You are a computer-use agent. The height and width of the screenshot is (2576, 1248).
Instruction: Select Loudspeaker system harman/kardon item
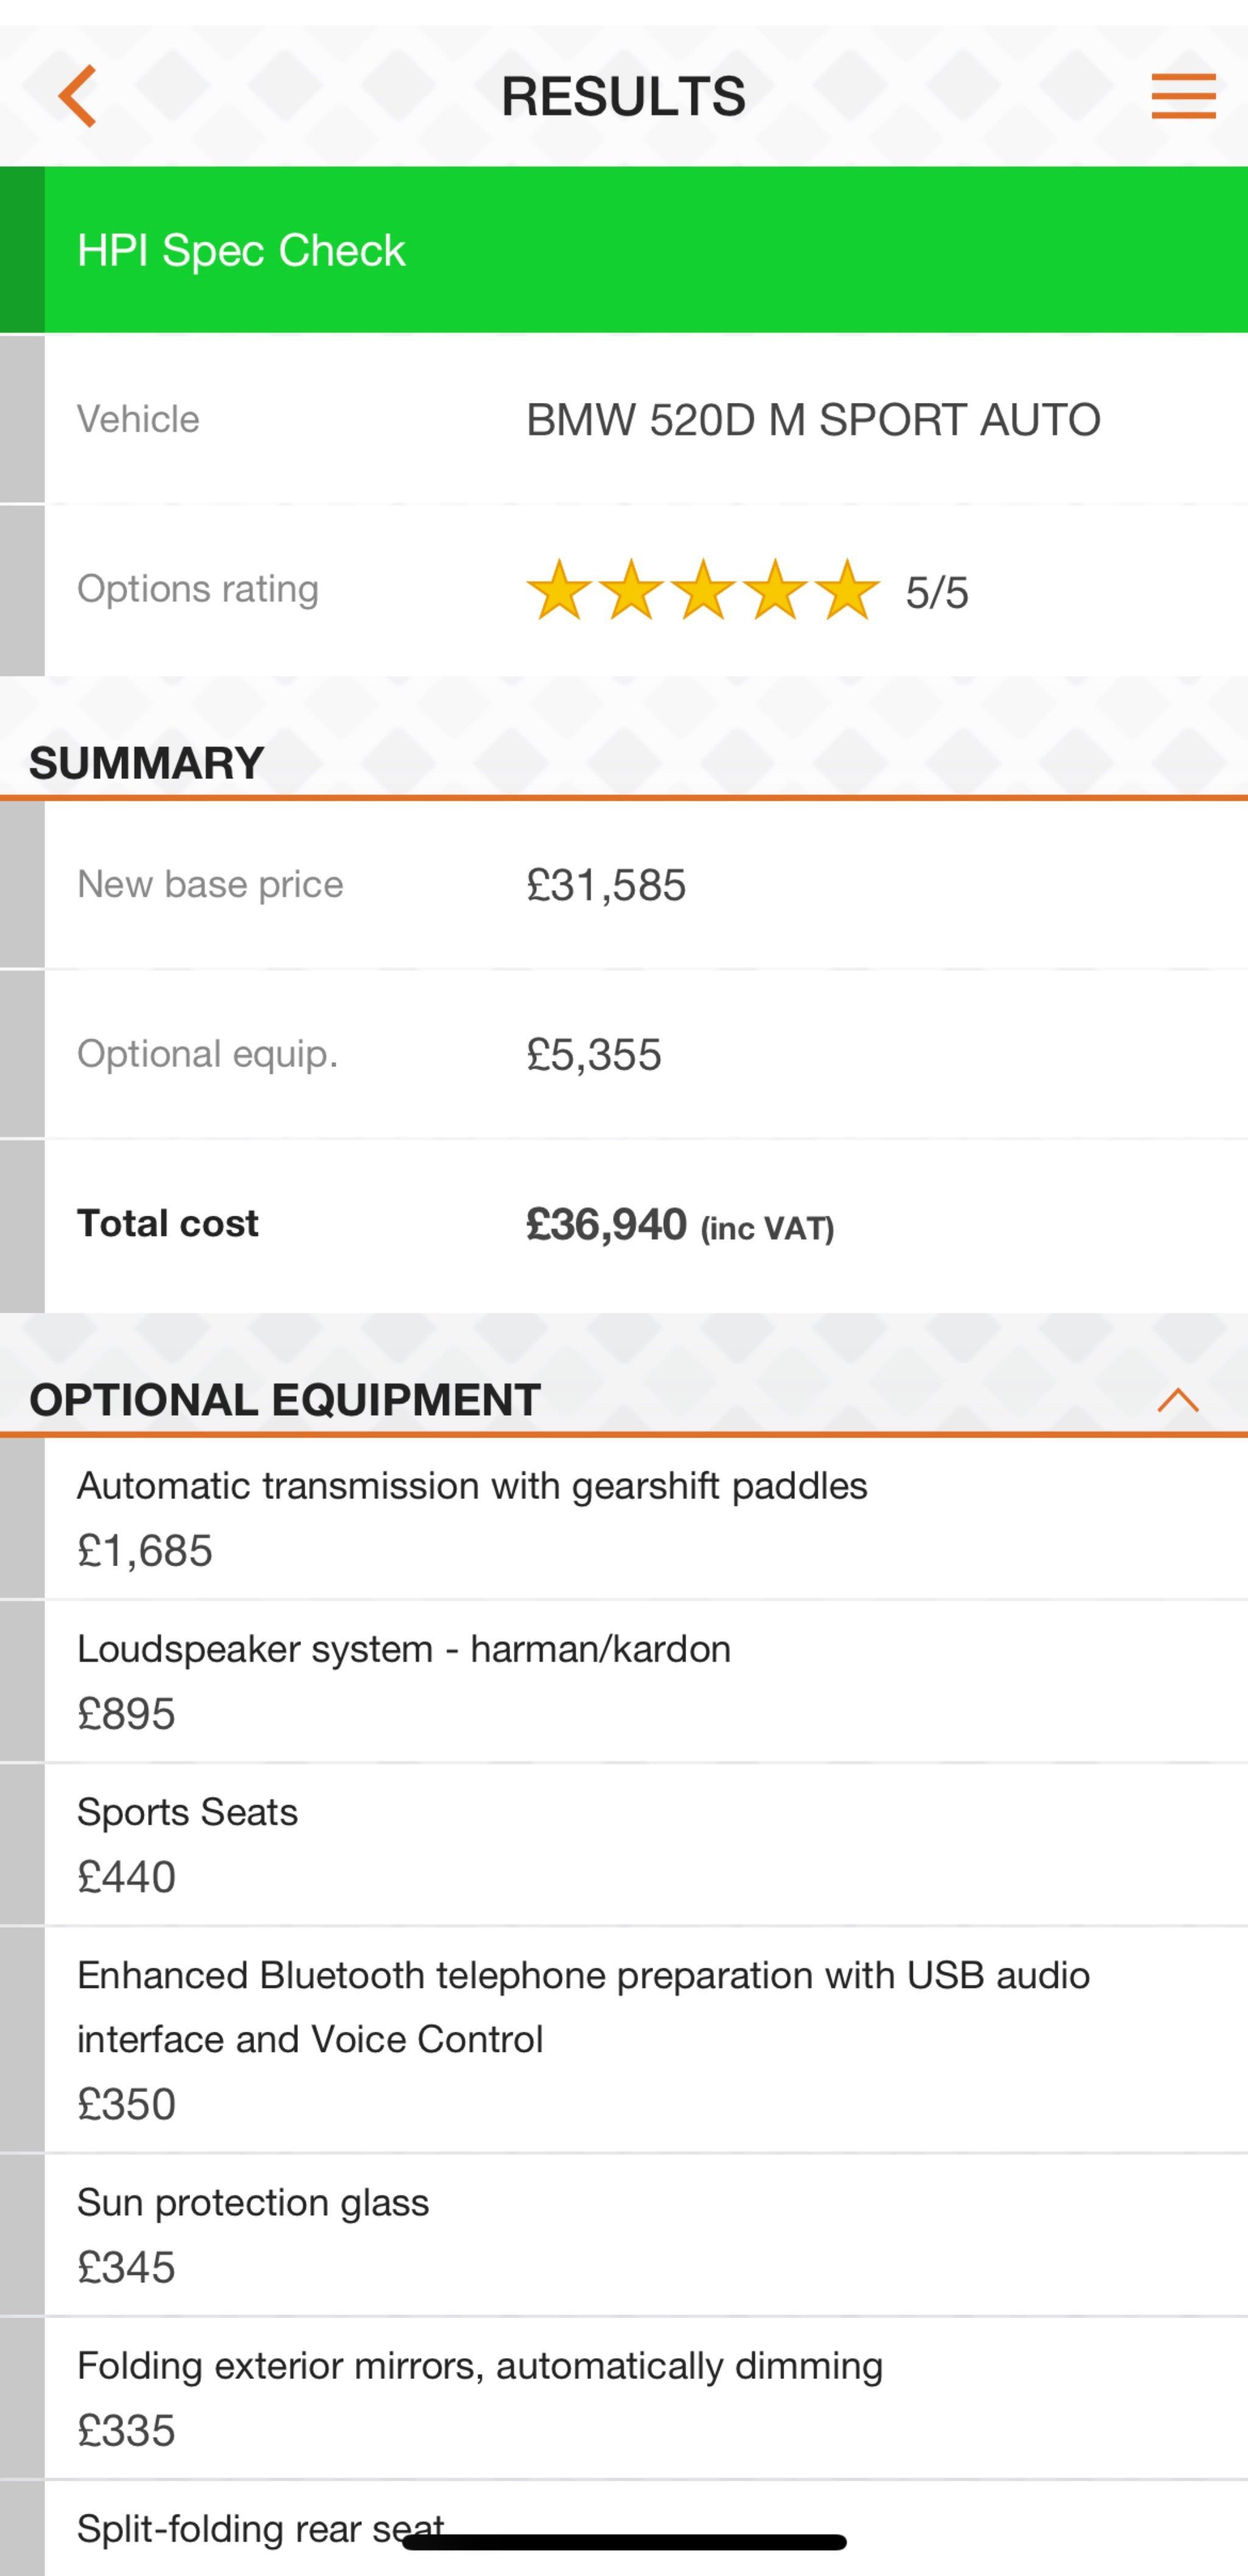[624, 1681]
